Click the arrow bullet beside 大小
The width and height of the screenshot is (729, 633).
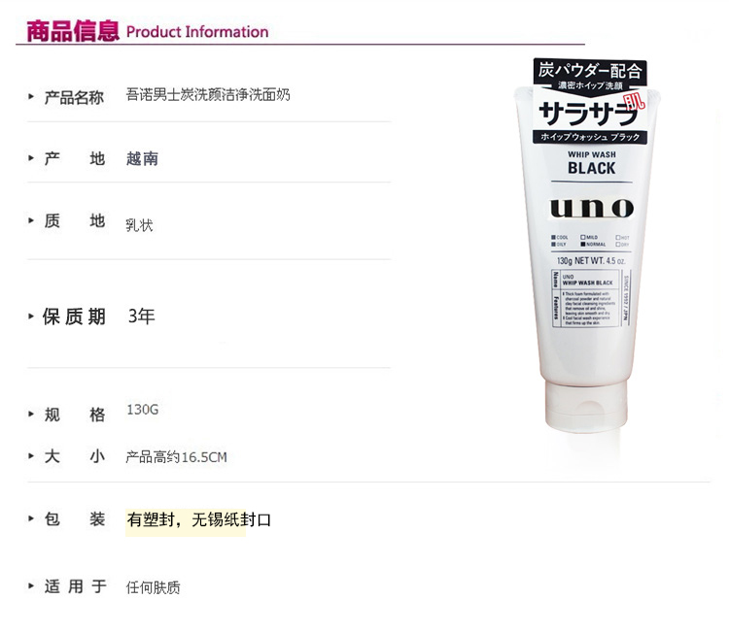click(31, 456)
